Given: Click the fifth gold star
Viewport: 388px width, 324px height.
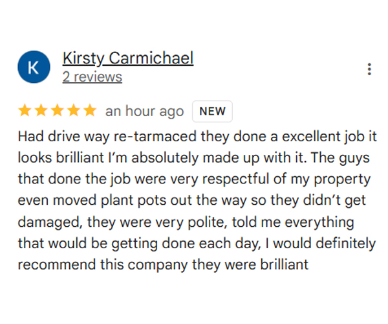Looking at the screenshot, I should 90,111.
